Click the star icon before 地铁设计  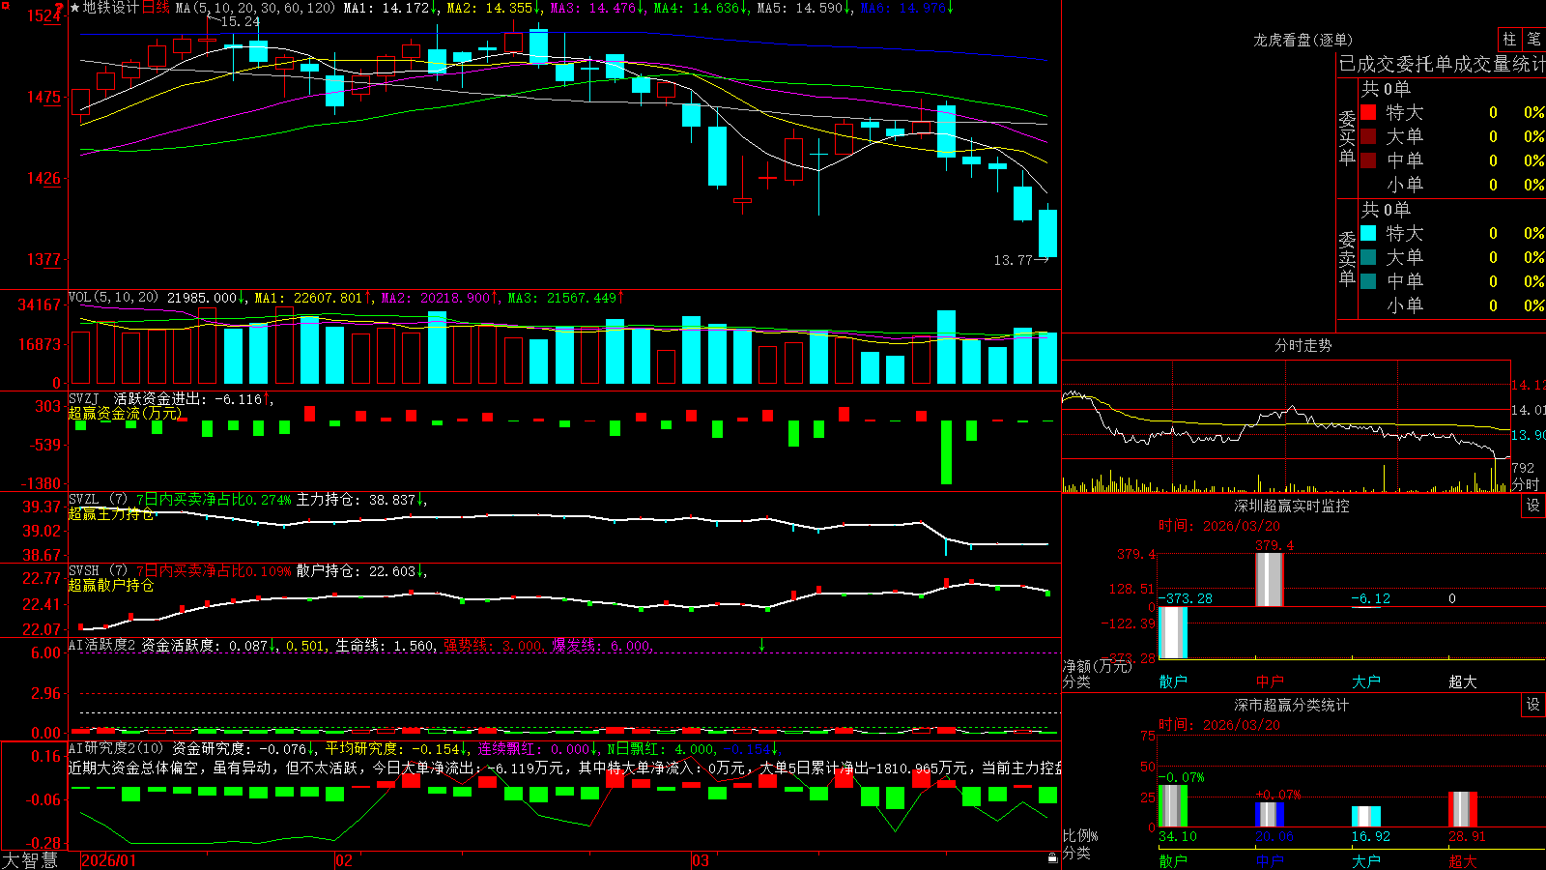75,8
